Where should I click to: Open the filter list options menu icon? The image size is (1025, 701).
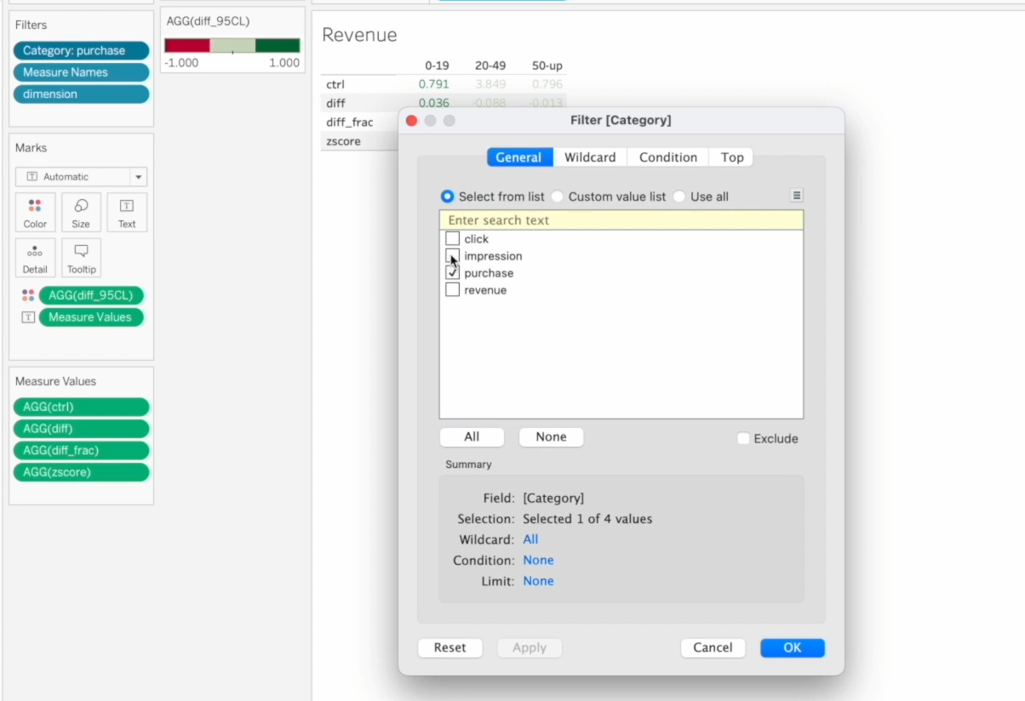(797, 196)
